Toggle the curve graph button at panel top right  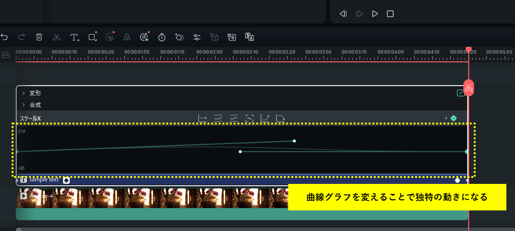(x=461, y=92)
